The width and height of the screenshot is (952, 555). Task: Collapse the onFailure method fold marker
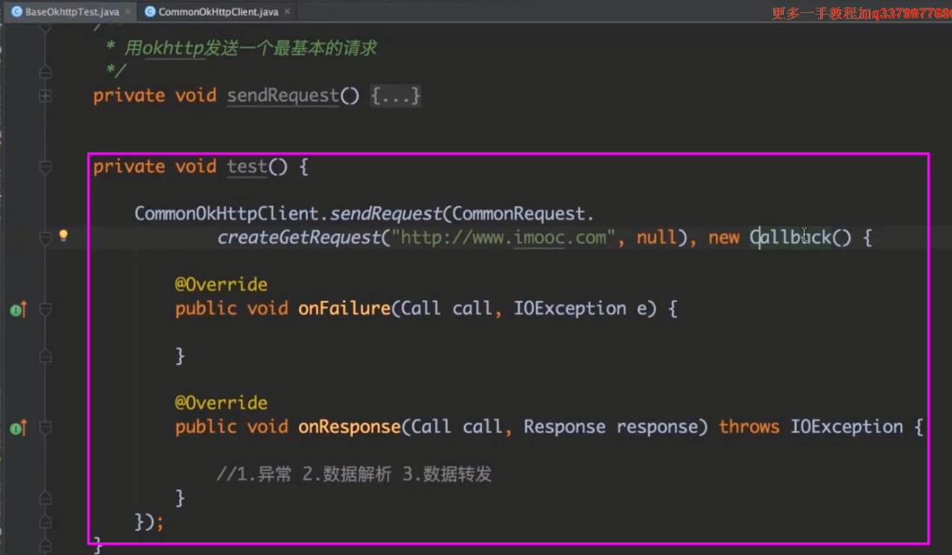pos(45,309)
